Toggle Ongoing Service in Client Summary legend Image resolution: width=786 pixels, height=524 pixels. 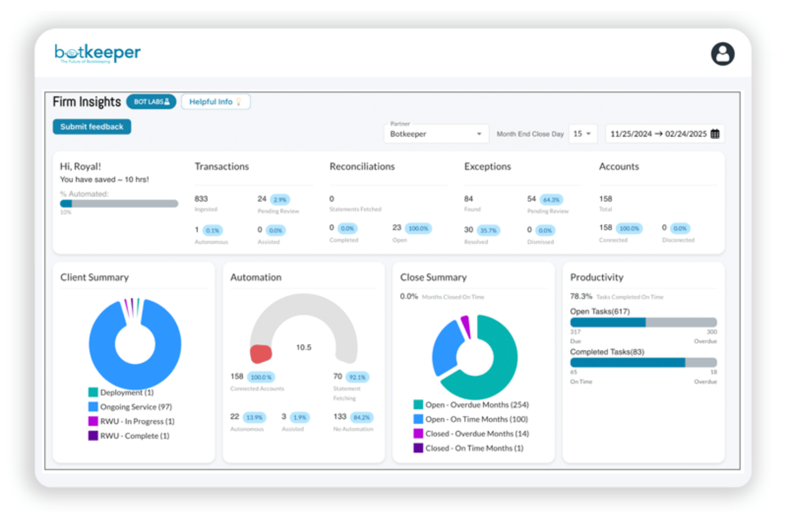131,407
